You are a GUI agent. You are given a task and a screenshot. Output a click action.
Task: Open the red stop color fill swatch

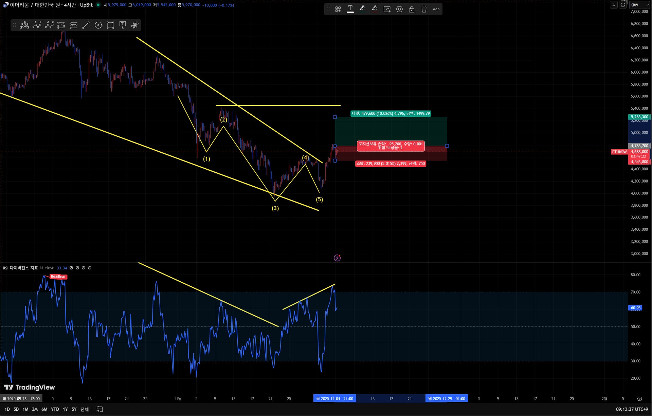tap(375, 9)
